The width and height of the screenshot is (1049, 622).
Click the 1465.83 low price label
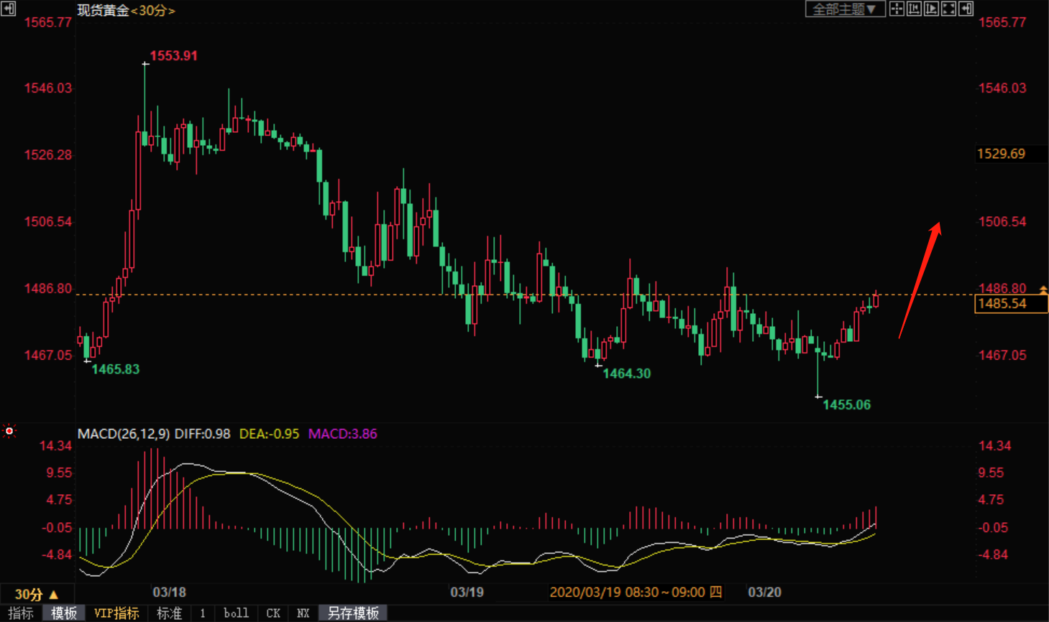click(x=116, y=369)
